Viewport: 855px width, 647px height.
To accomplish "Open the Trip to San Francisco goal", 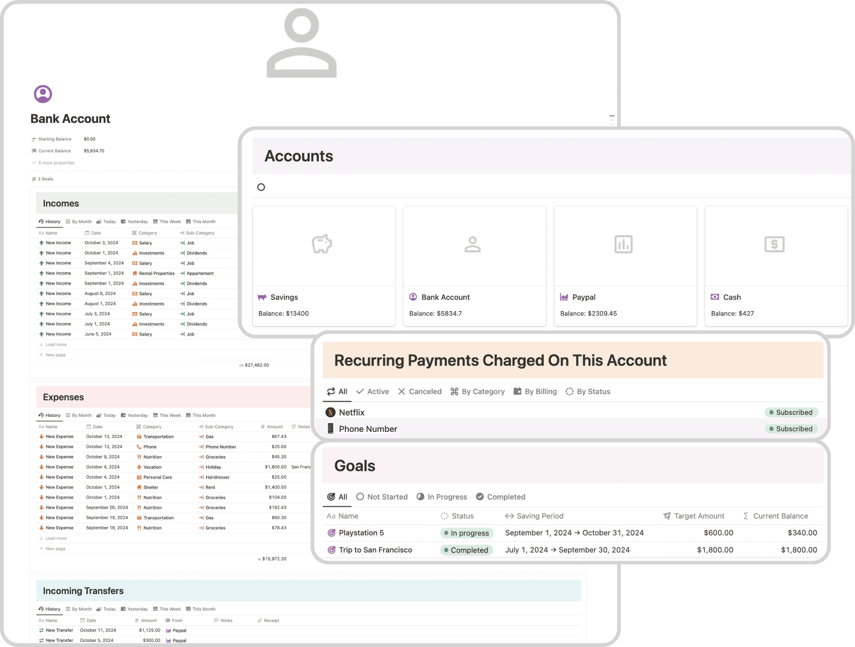I will (374, 550).
